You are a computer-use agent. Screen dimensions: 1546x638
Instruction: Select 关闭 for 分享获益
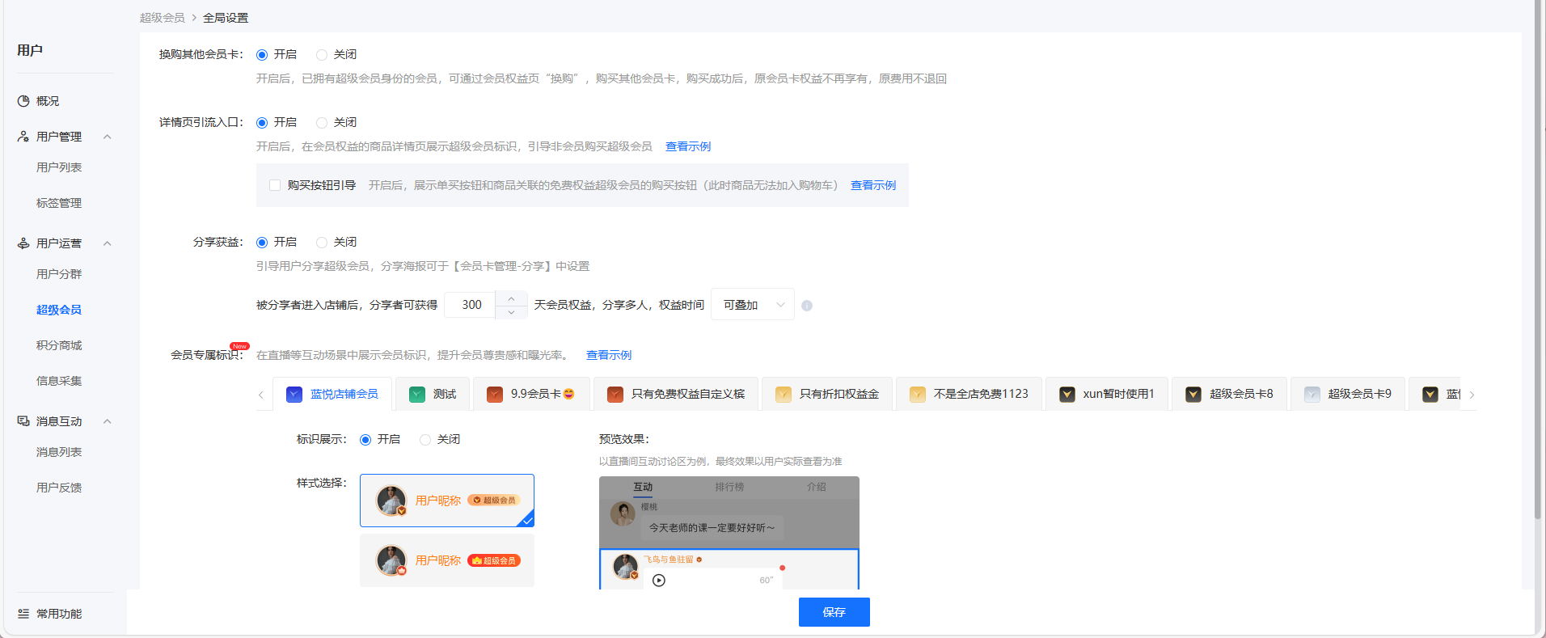click(322, 243)
